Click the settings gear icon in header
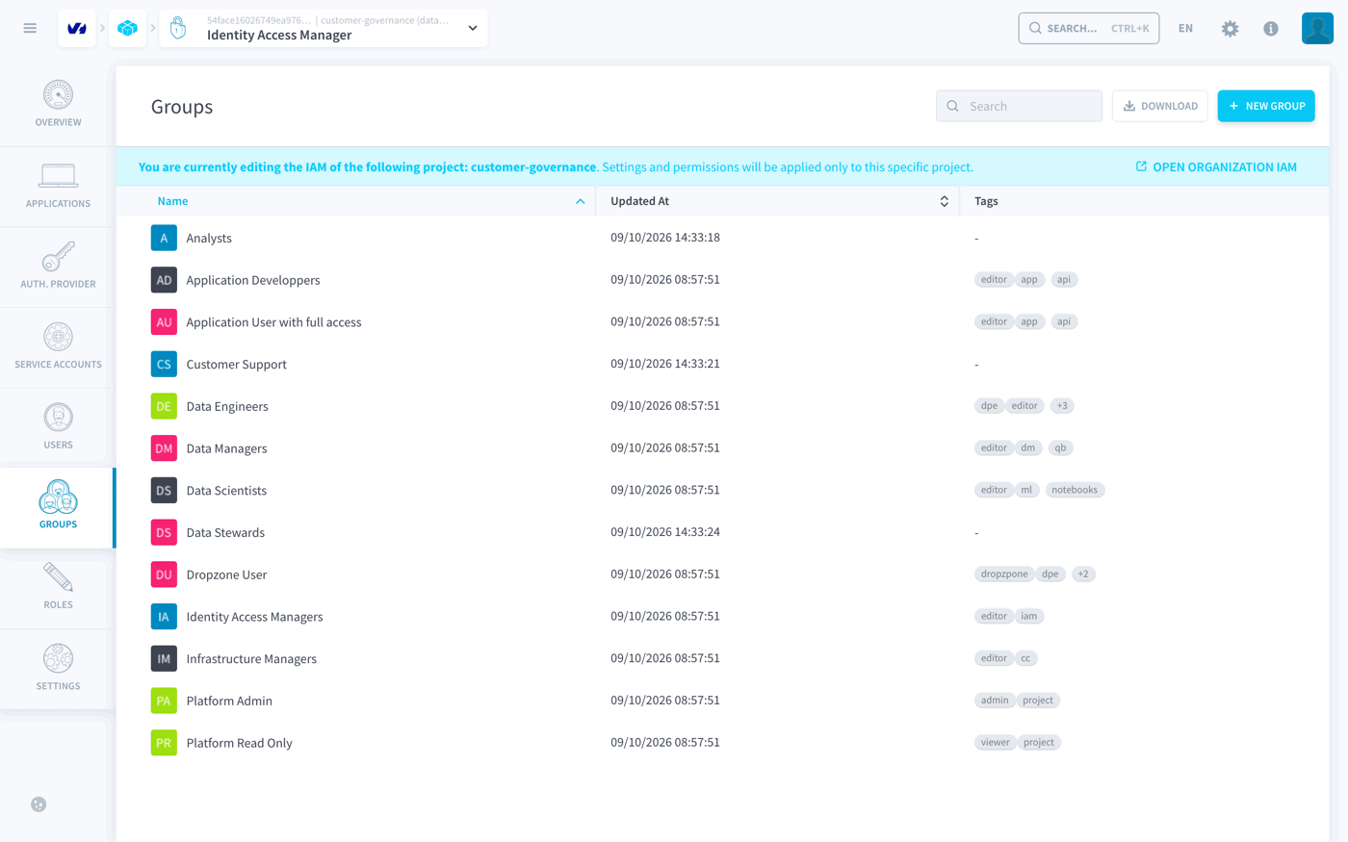Image resolution: width=1348 pixels, height=842 pixels. [x=1230, y=29]
